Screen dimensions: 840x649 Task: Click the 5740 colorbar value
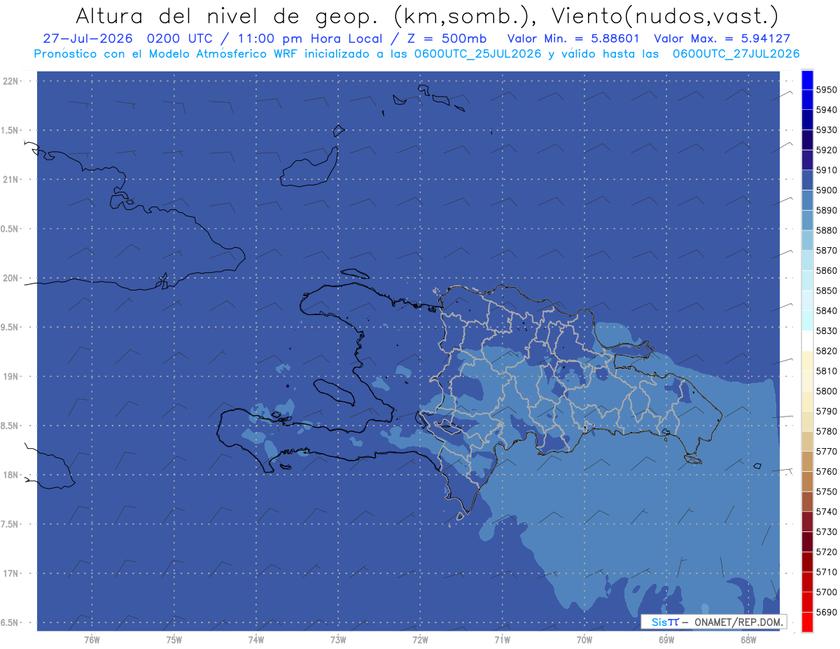click(x=827, y=512)
